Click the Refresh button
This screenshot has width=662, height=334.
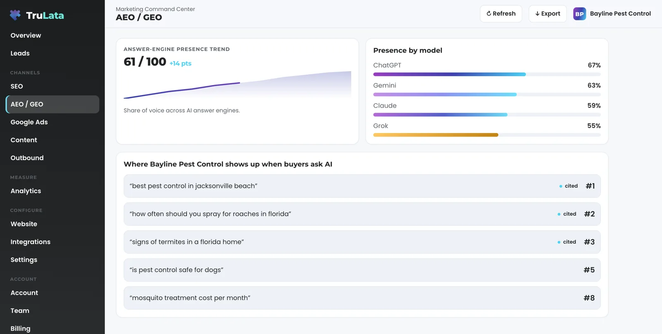(501, 14)
